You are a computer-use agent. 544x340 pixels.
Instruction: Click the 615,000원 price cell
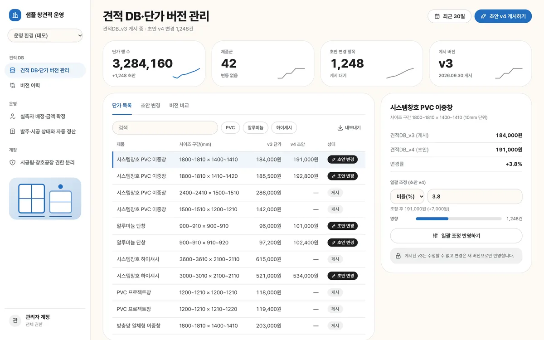269,259
